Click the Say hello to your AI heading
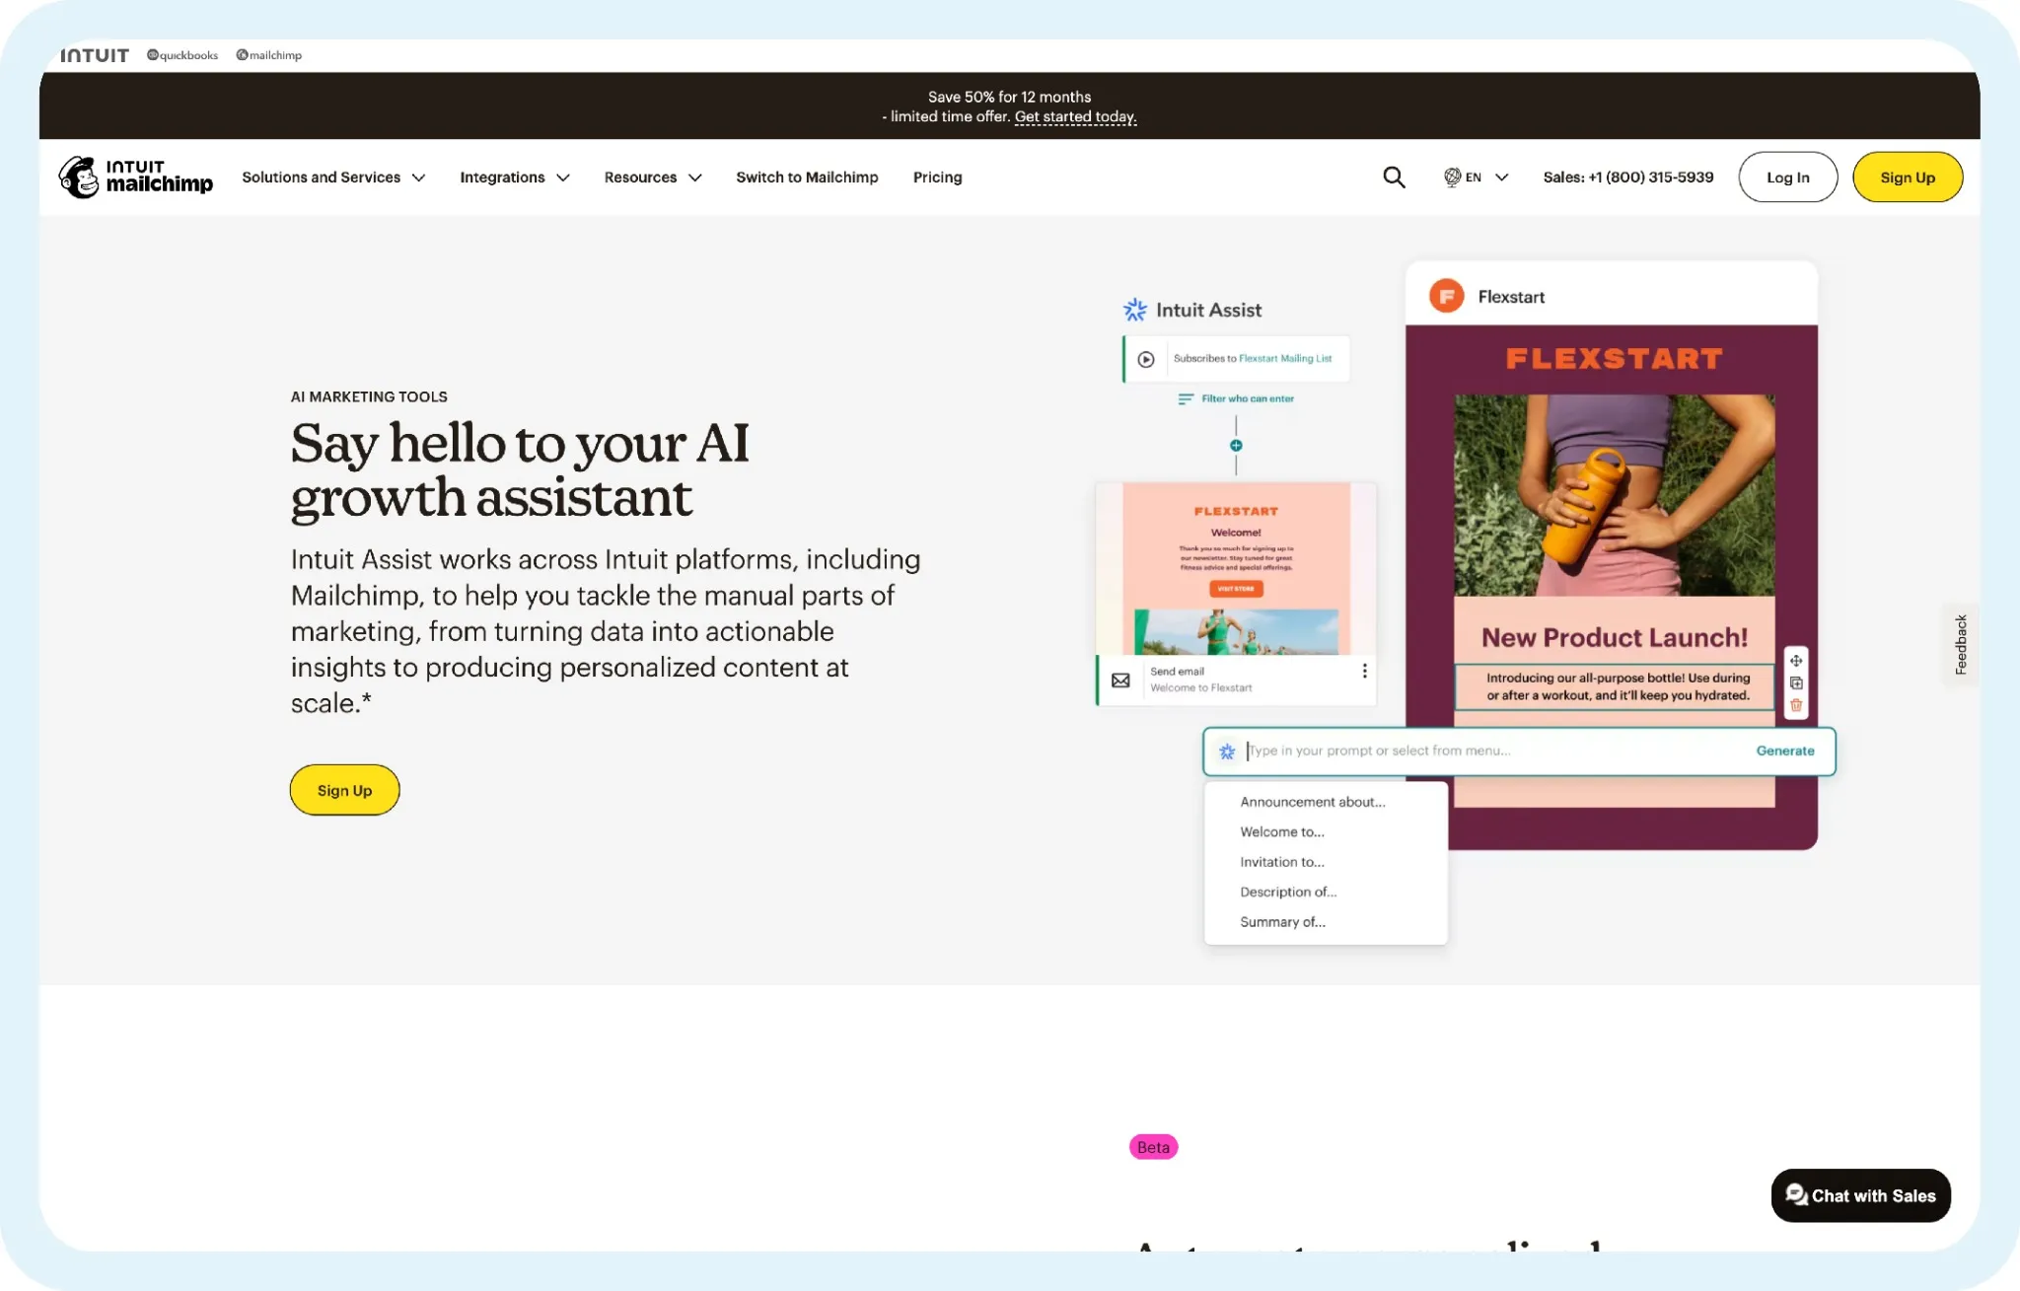The height and width of the screenshot is (1291, 2020). 520,469
